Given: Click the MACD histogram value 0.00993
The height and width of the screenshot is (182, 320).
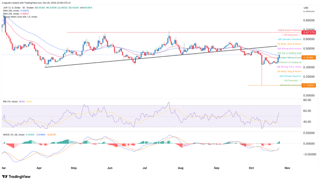Looking at the screenshot, I should click(30, 135).
